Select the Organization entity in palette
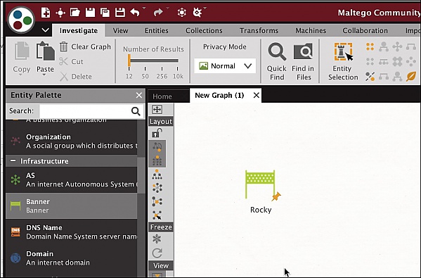 point(72,141)
